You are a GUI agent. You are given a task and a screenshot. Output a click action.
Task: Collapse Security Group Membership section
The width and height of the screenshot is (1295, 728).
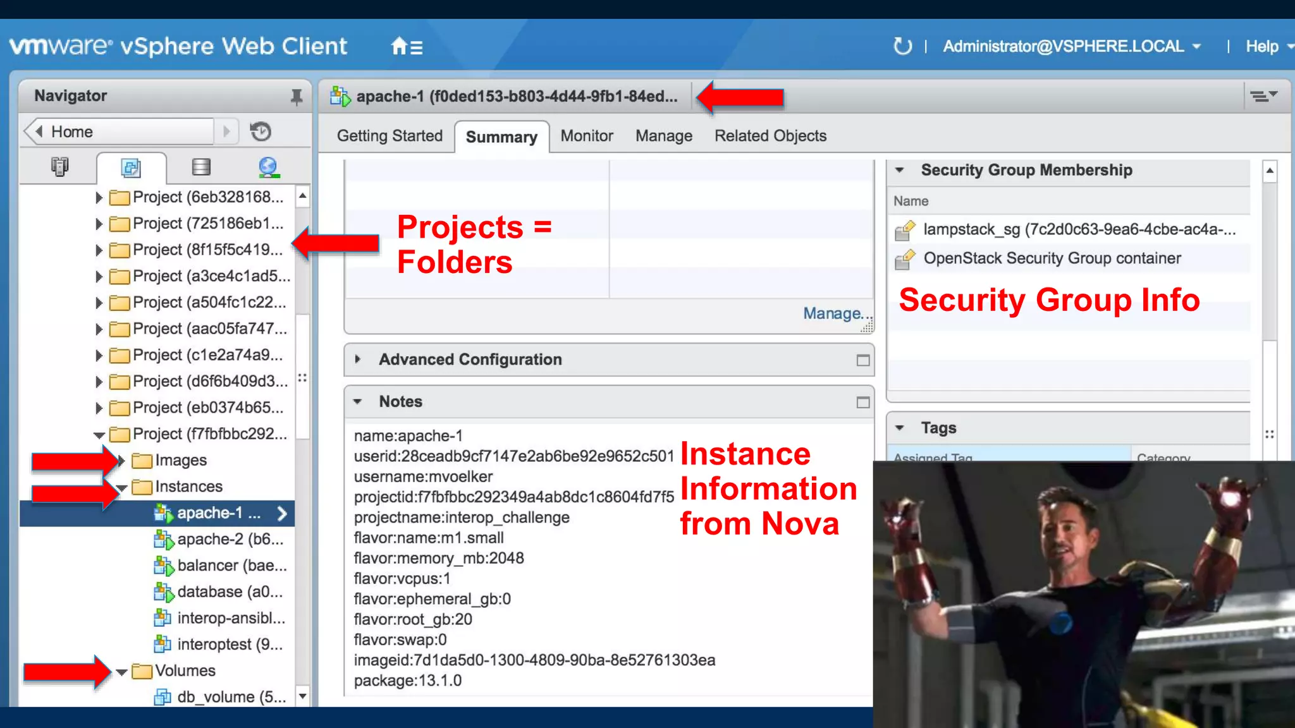(900, 170)
